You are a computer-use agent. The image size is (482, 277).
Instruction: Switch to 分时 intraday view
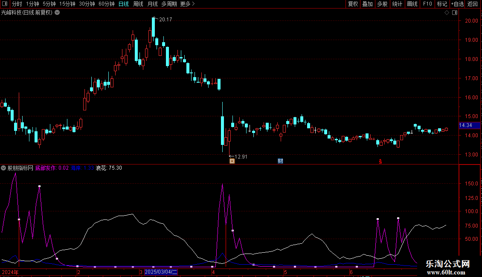[x=17, y=4]
